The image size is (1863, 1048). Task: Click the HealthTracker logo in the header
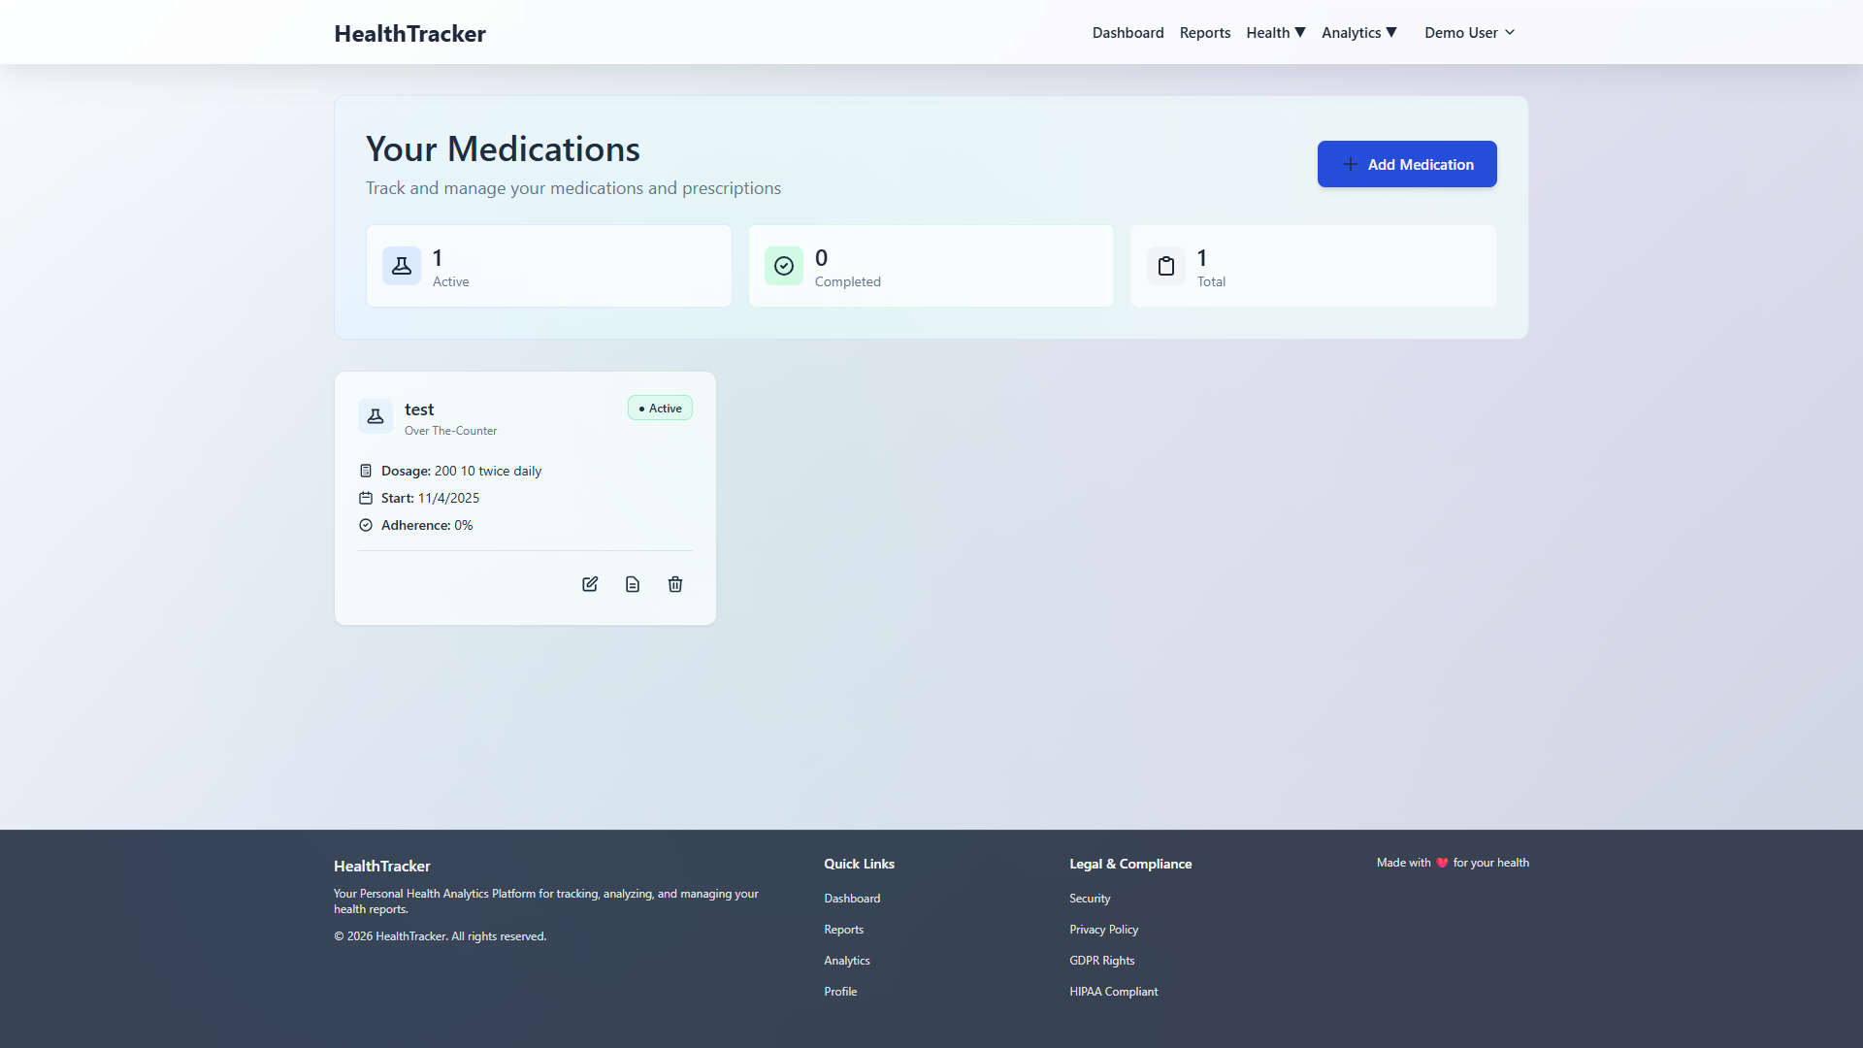coord(409,33)
